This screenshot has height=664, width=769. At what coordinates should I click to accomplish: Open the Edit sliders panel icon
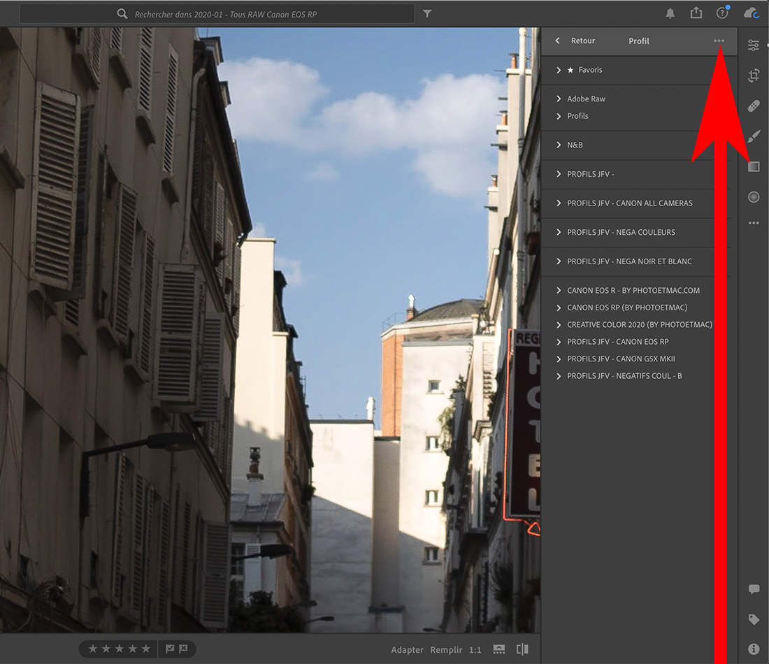tap(753, 45)
